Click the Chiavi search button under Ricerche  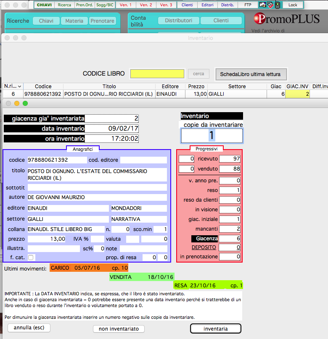[x=46, y=21]
